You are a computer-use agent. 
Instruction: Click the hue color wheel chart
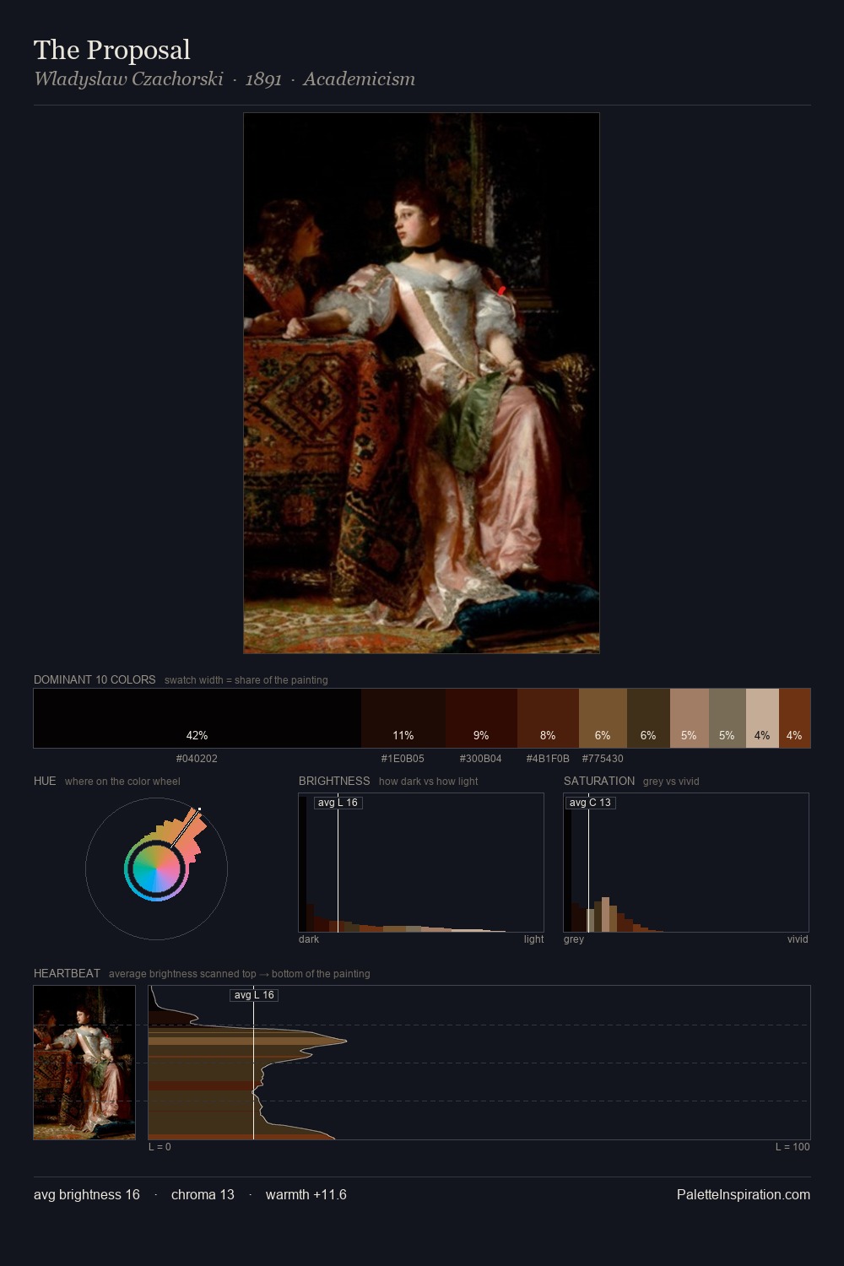pos(156,868)
